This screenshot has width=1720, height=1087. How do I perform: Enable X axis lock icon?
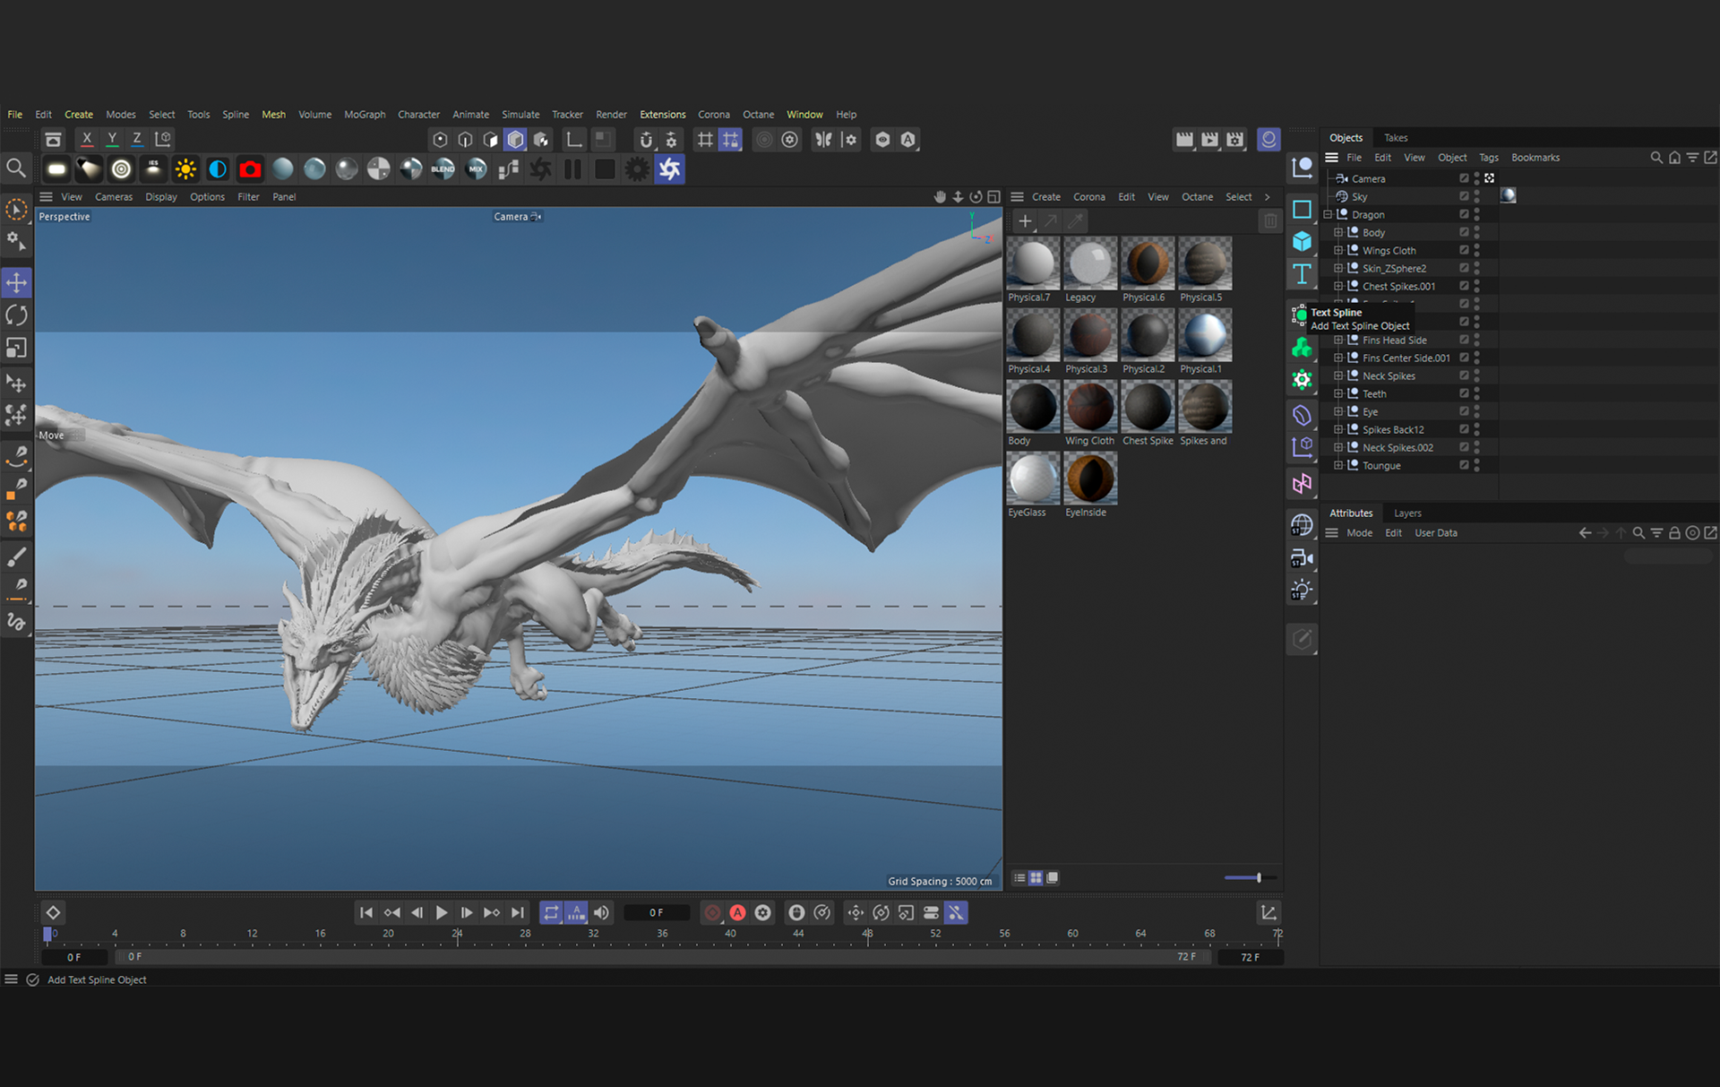(x=87, y=139)
